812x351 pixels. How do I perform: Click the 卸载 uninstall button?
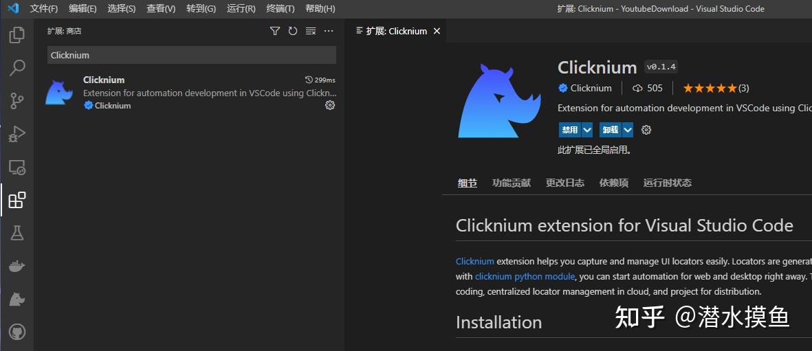point(611,129)
